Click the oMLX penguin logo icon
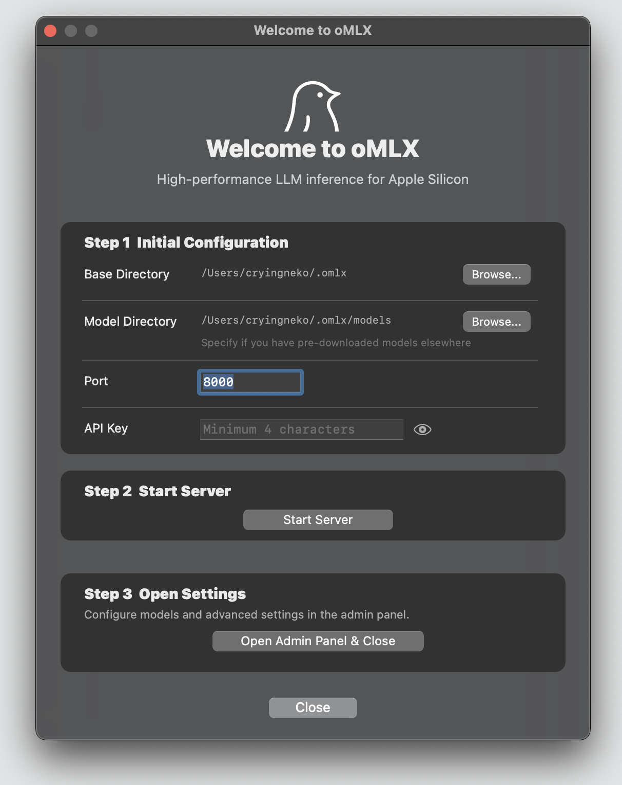The height and width of the screenshot is (785, 622). [313, 106]
